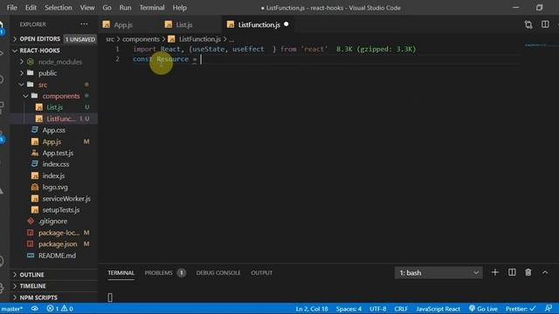The height and width of the screenshot is (314, 559).
Task: Click the master branch indicator
Action: click(11, 309)
